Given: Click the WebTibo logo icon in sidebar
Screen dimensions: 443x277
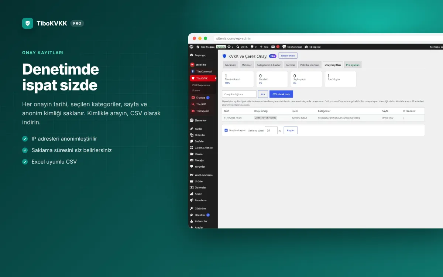Looking at the screenshot, I should (x=192, y=65).
